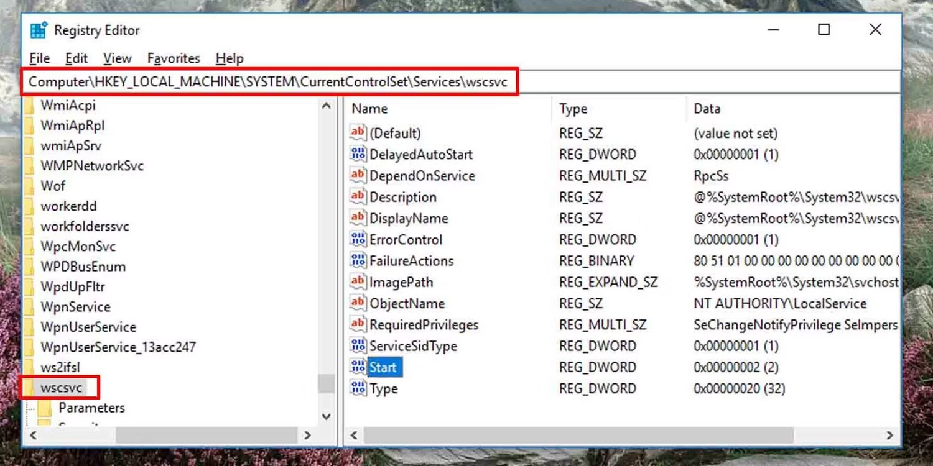The image size is (933, 466).
Task: Click the Type DWORD value icon
Action: (x=358, y=388)
